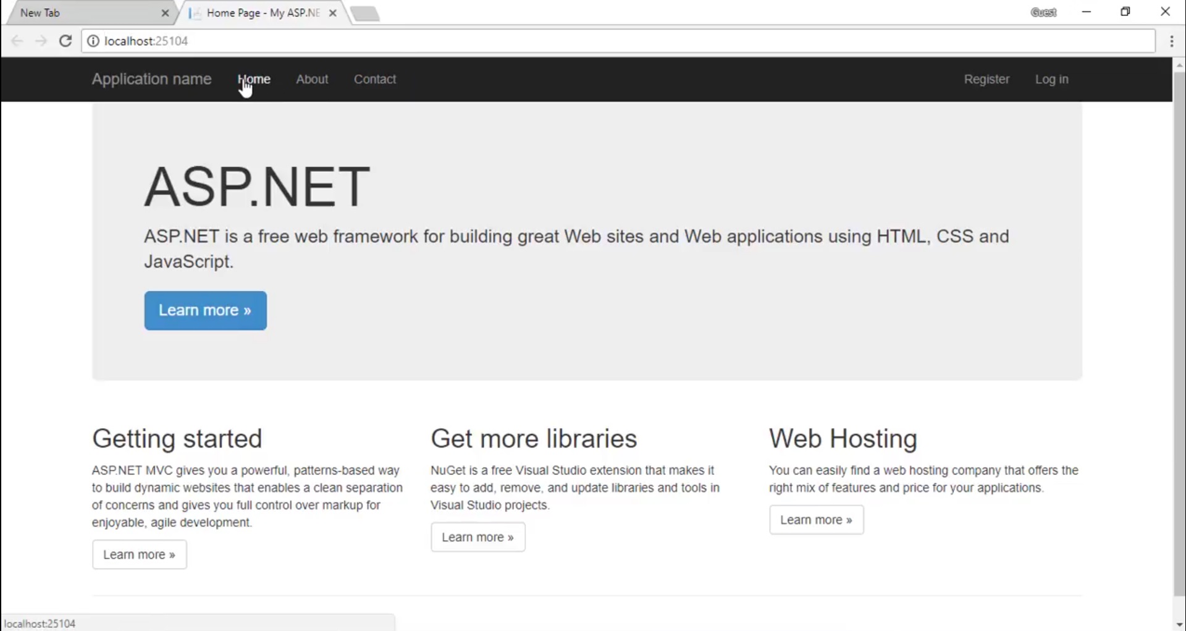Reload the current page

point(65,41)
